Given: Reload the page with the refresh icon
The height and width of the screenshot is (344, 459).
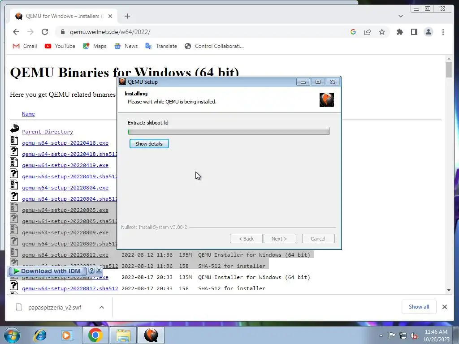Looking at the screenshot, I should tap(45, 32).
